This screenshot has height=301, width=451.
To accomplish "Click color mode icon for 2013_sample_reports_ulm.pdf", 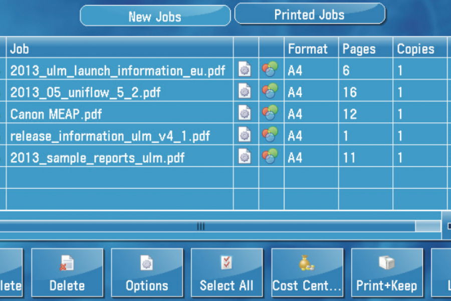I will pyautogui.click(x=270, y=157).
